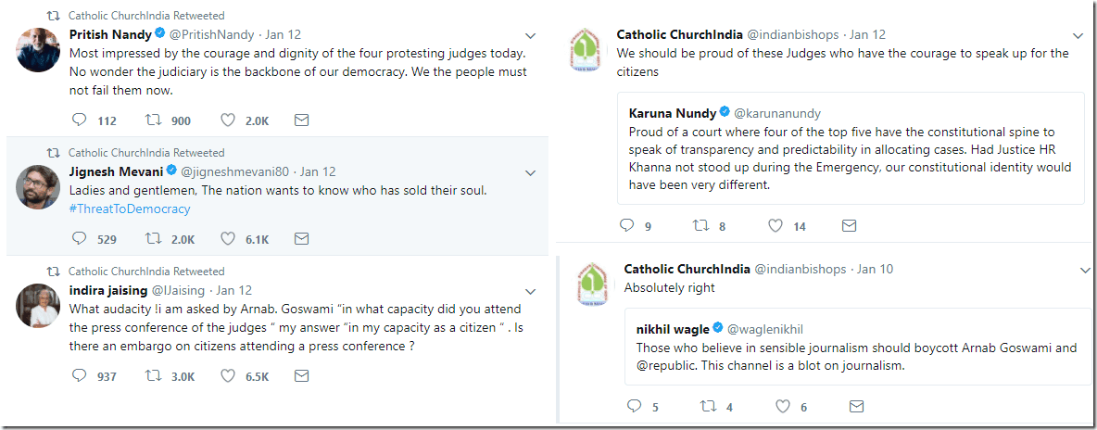Screen dimensions: 1097x430
Task: Retweet Pritish Nandy's tweet about protesting judges
Action: pos(154,120)
